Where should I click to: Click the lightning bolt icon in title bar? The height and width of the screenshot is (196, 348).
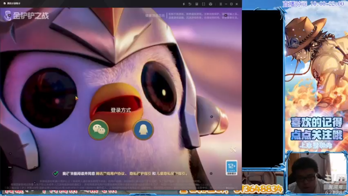(x=184, y=4)
